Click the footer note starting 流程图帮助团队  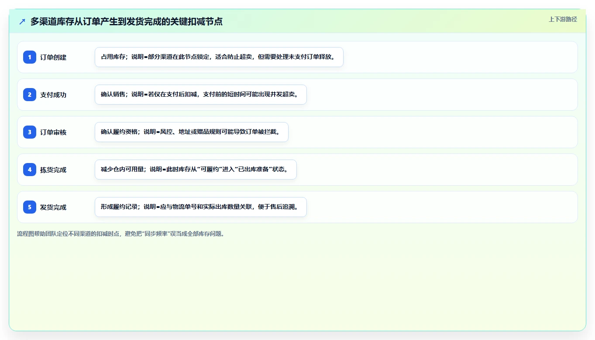[121, 234]
